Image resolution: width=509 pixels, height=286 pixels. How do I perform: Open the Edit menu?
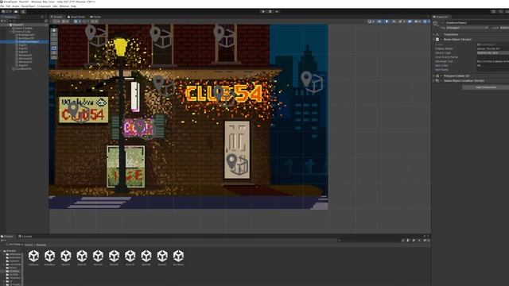pos(8,6)
